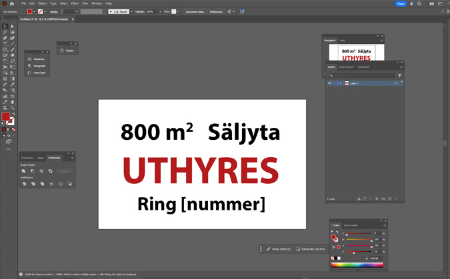Open the brush definition 5 pt. Round dropdown

[121, 11]
